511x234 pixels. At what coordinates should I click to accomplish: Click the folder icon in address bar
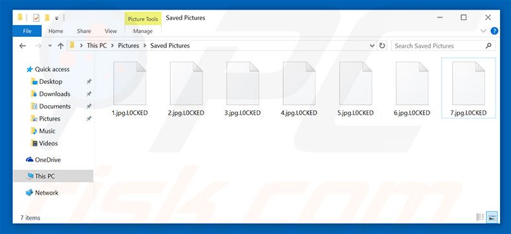click(72, 46)
